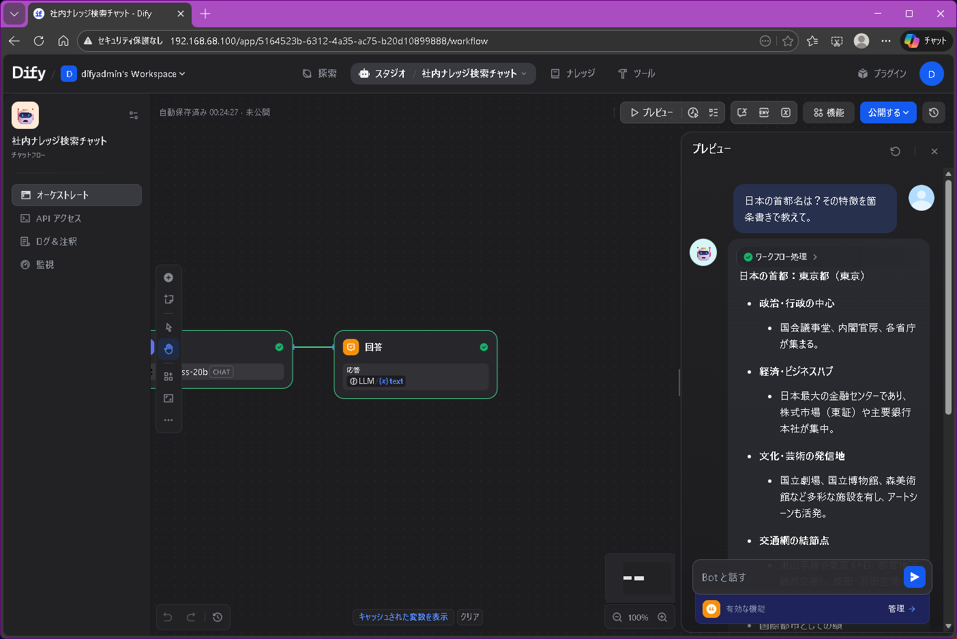Screen dimensions: 957x639
Task: Show cached variables via キャッシュされた変数を表示
Action: pos(402,616)
